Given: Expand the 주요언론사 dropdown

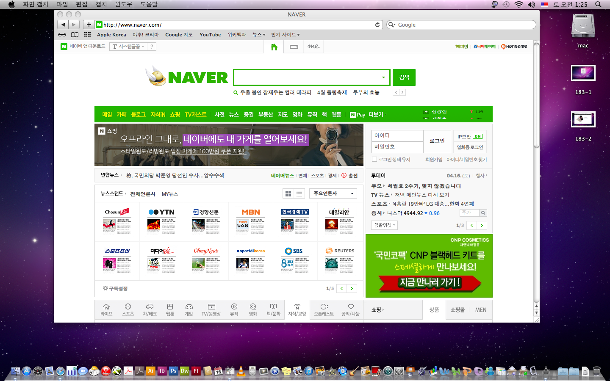Looking at the screenshot, I should (333, 193).
